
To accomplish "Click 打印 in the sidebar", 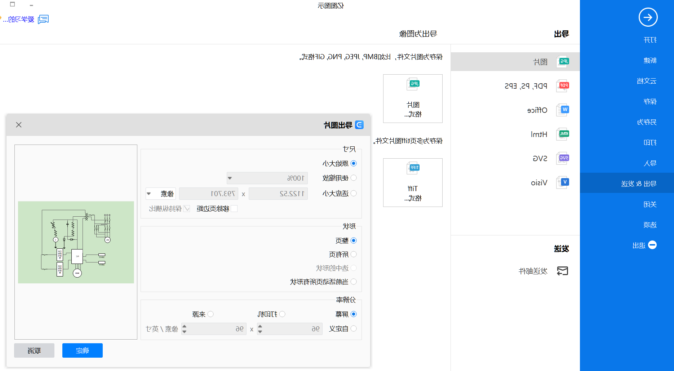I will coord(650,143).
